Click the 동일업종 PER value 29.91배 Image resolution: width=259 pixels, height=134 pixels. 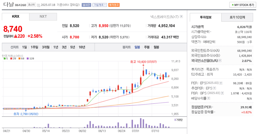pyautogui.click(x=246, y=107)
